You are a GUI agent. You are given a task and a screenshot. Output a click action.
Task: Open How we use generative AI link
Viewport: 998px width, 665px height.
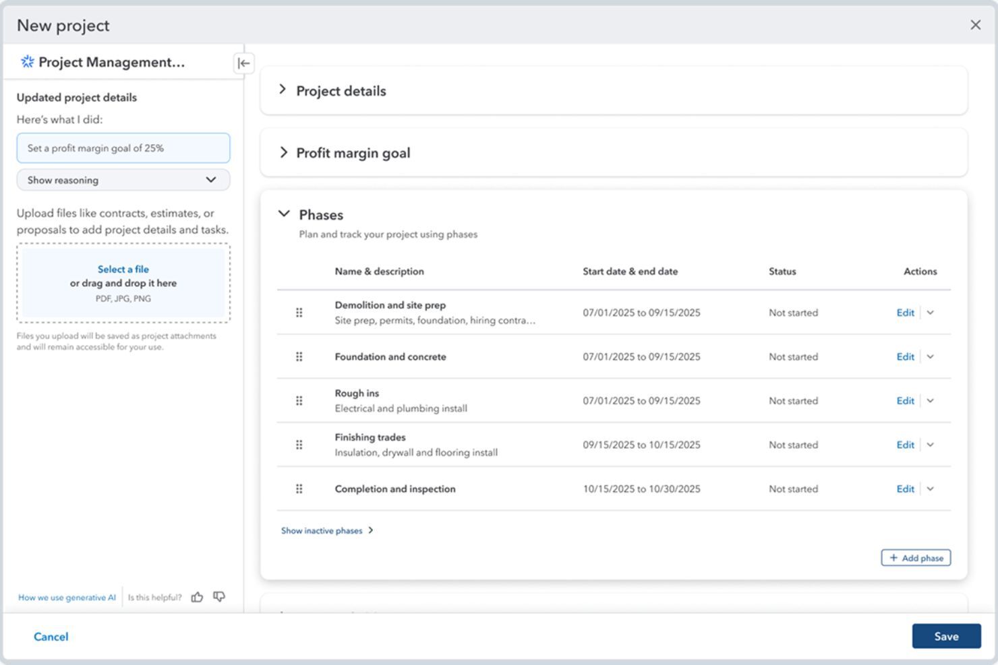(x=66, y=597)
